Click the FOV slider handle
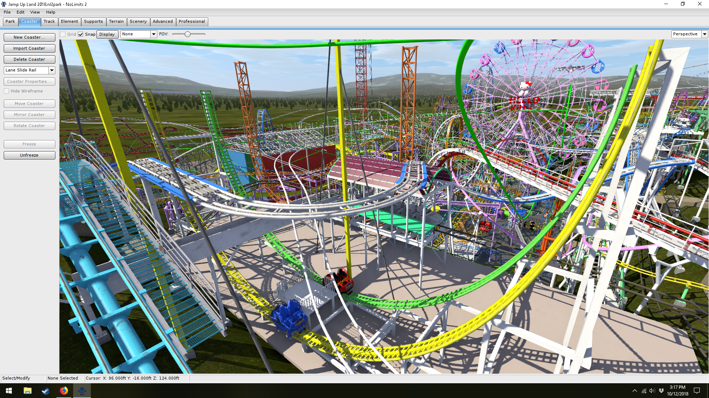 point(188,34)
